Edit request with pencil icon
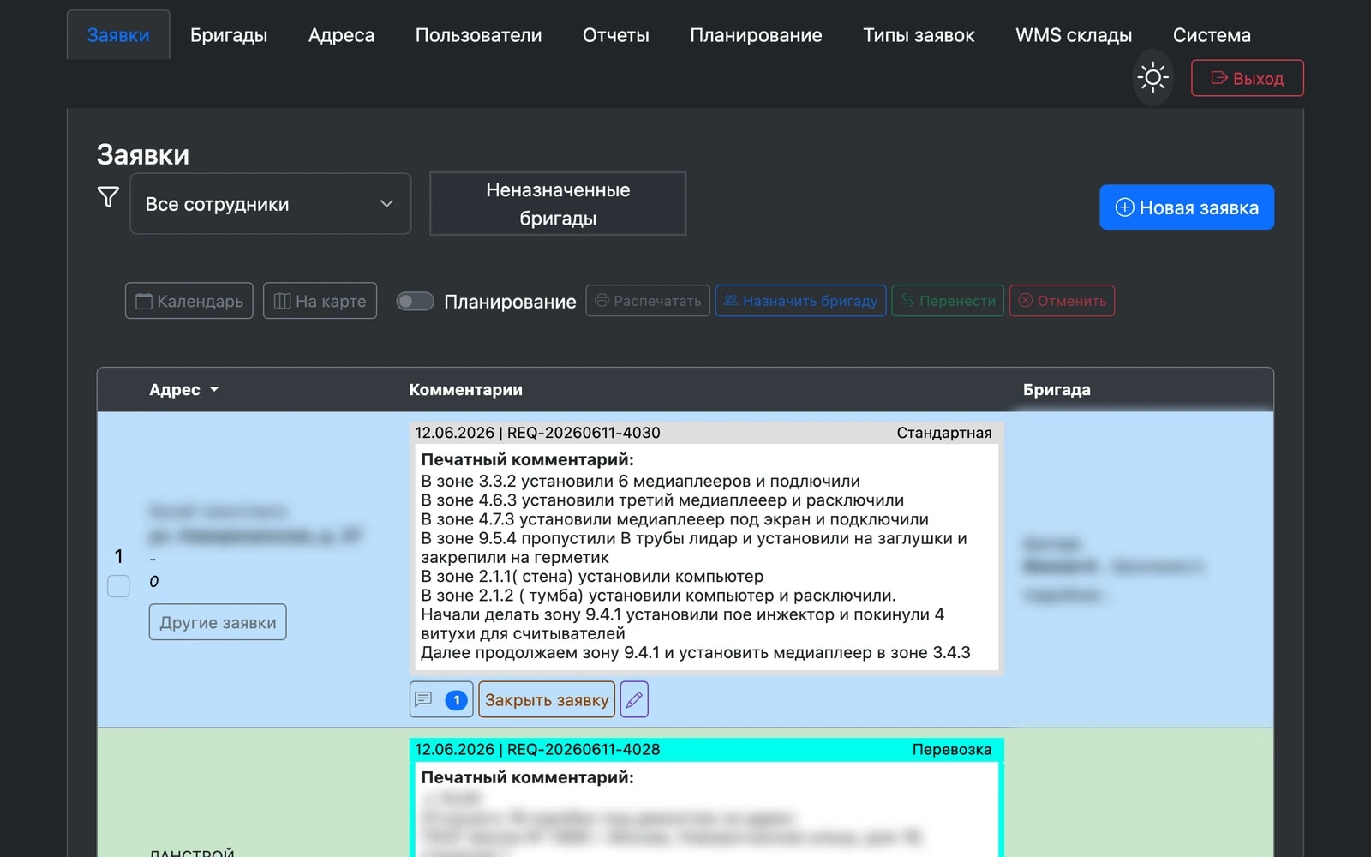1371x857 pixels. click(x=634, y=699)
